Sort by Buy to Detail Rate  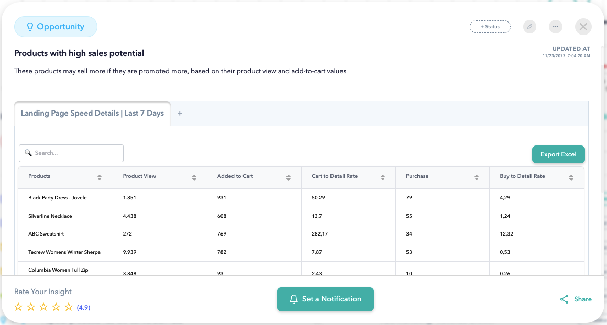[571, 177]
